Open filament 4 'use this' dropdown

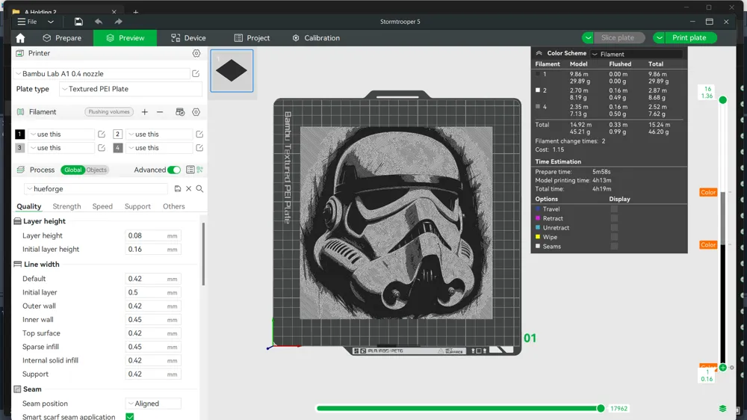pyautogui.click(x=159, y=148)
